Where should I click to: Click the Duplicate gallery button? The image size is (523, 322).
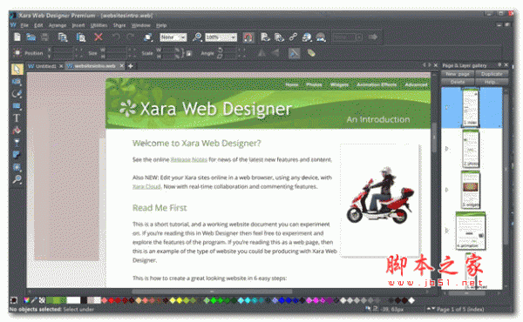coord(492,74)
